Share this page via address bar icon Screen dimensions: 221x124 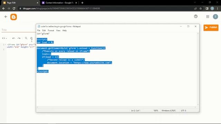point(195,9)
